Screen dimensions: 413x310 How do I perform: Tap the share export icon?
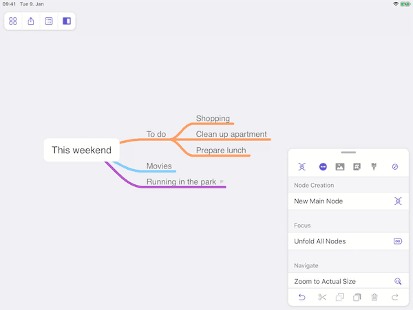click(x=31, y=21)
